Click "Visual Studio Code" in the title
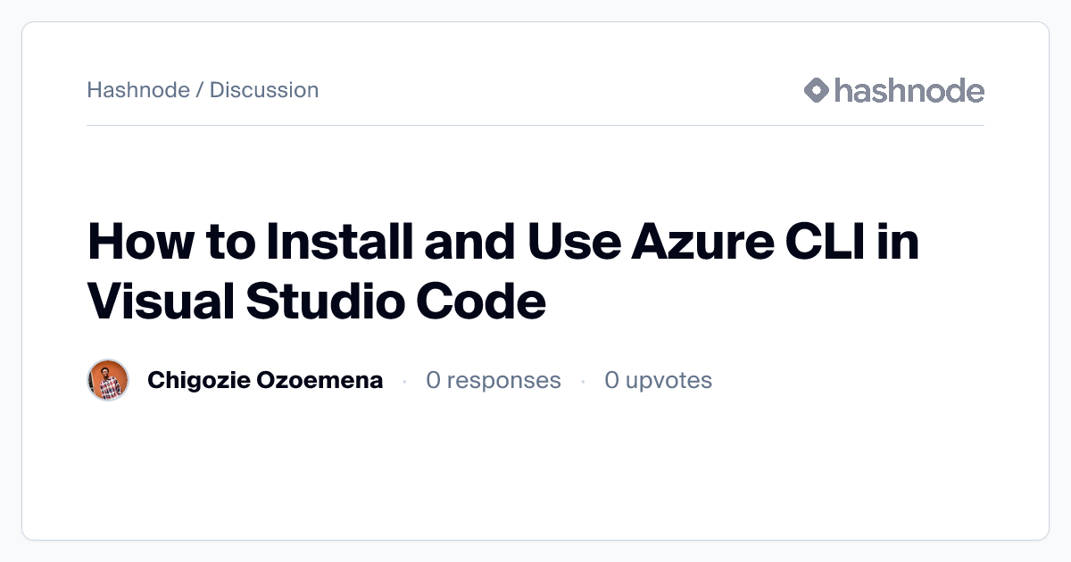 click(x=316, y=302)
